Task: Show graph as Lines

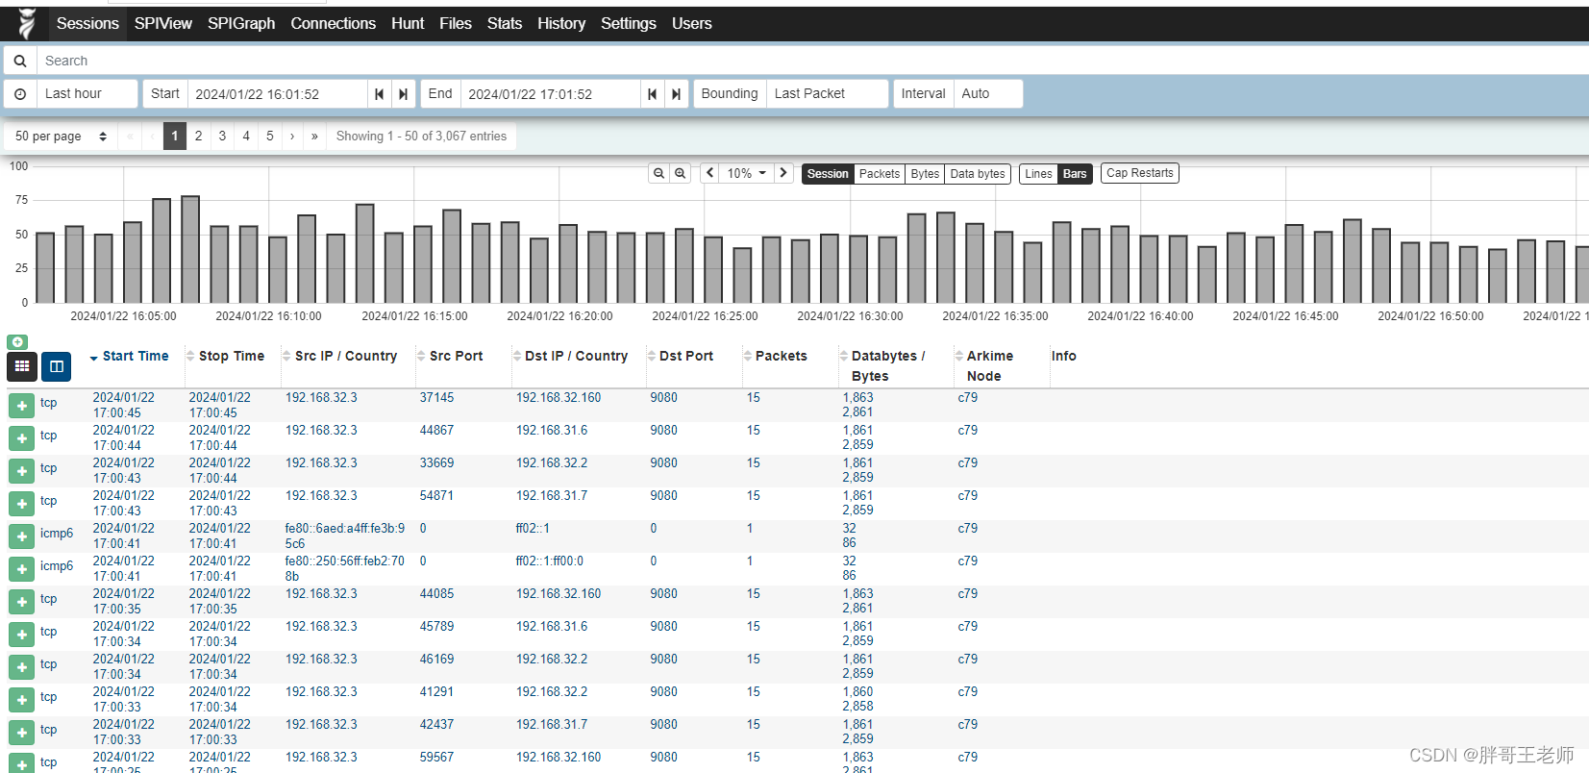Action: (x=1038, y=174)
